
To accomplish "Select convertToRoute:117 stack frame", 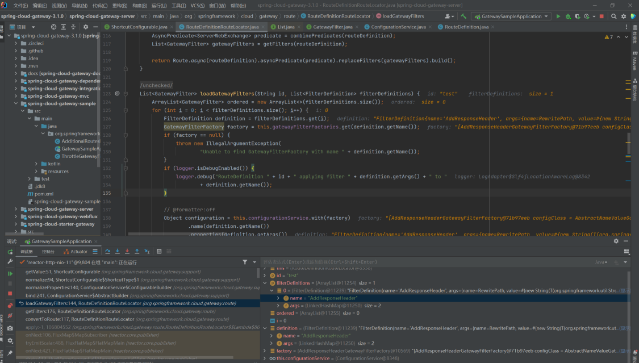I will click(138, 319).
